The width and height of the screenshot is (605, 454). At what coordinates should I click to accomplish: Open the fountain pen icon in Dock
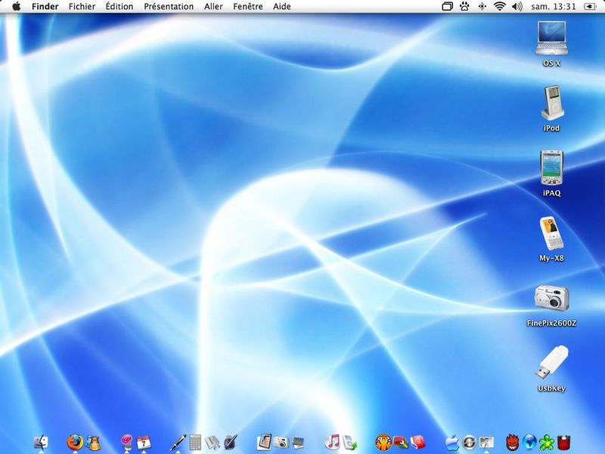pos(178,443)
